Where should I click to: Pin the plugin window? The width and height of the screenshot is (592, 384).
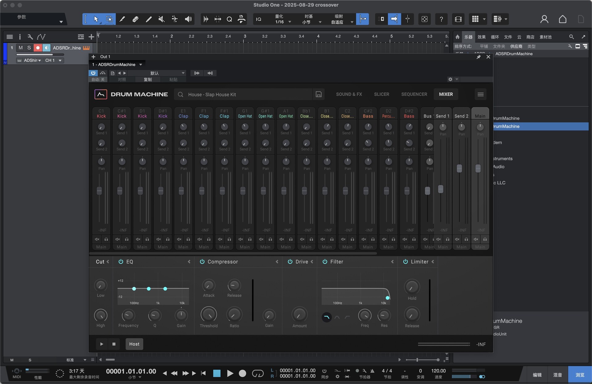479,57
